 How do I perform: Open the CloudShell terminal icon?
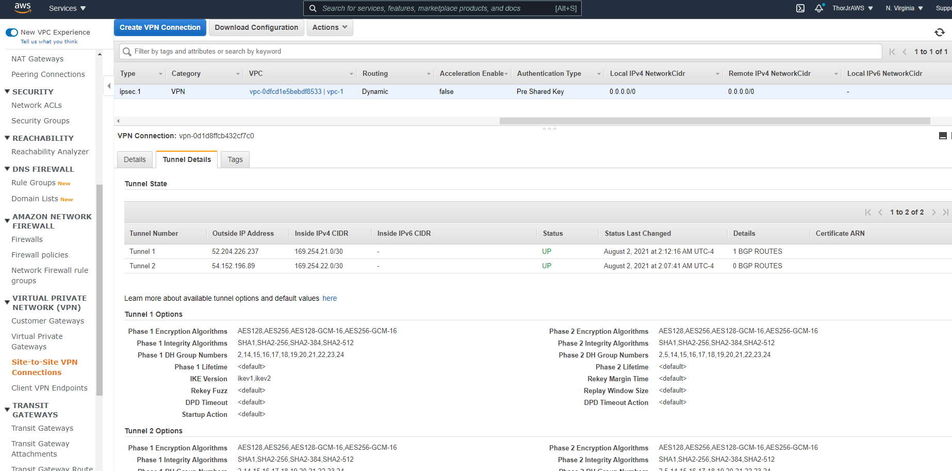click(x=800, y=8)
